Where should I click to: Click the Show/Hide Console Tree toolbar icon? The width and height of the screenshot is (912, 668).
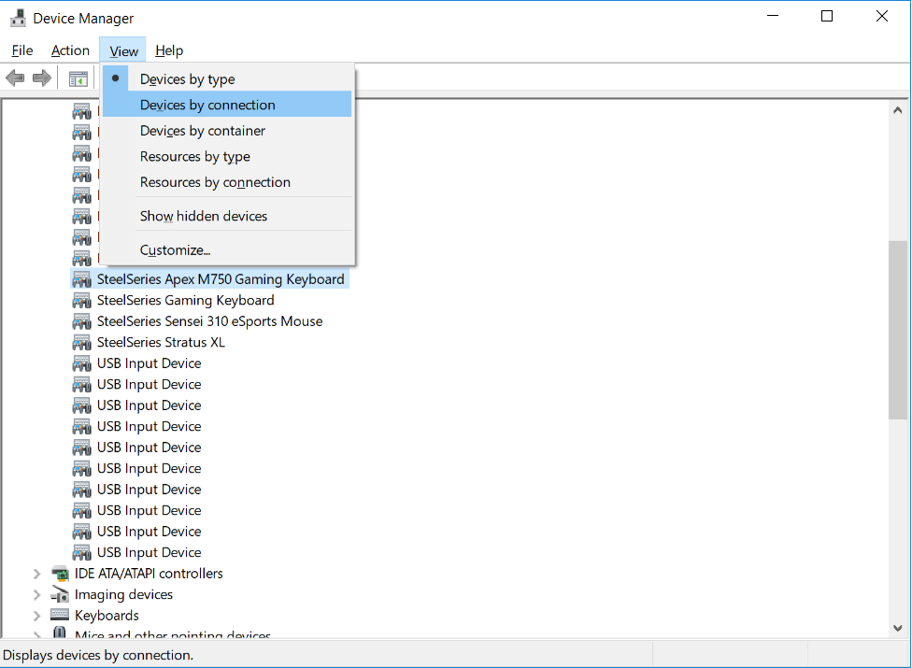78,78
